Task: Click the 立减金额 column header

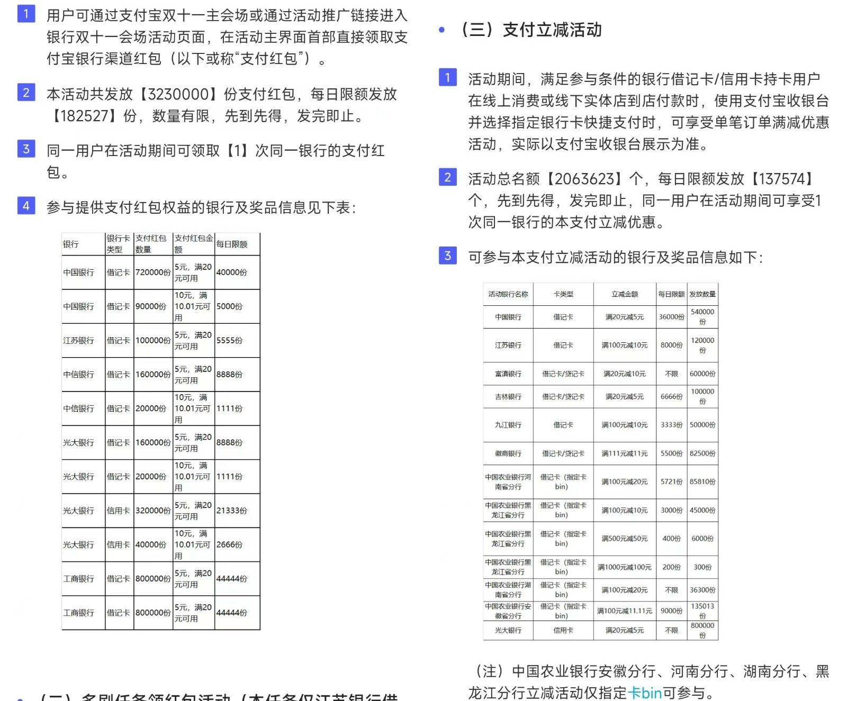Action: (624, 294)
